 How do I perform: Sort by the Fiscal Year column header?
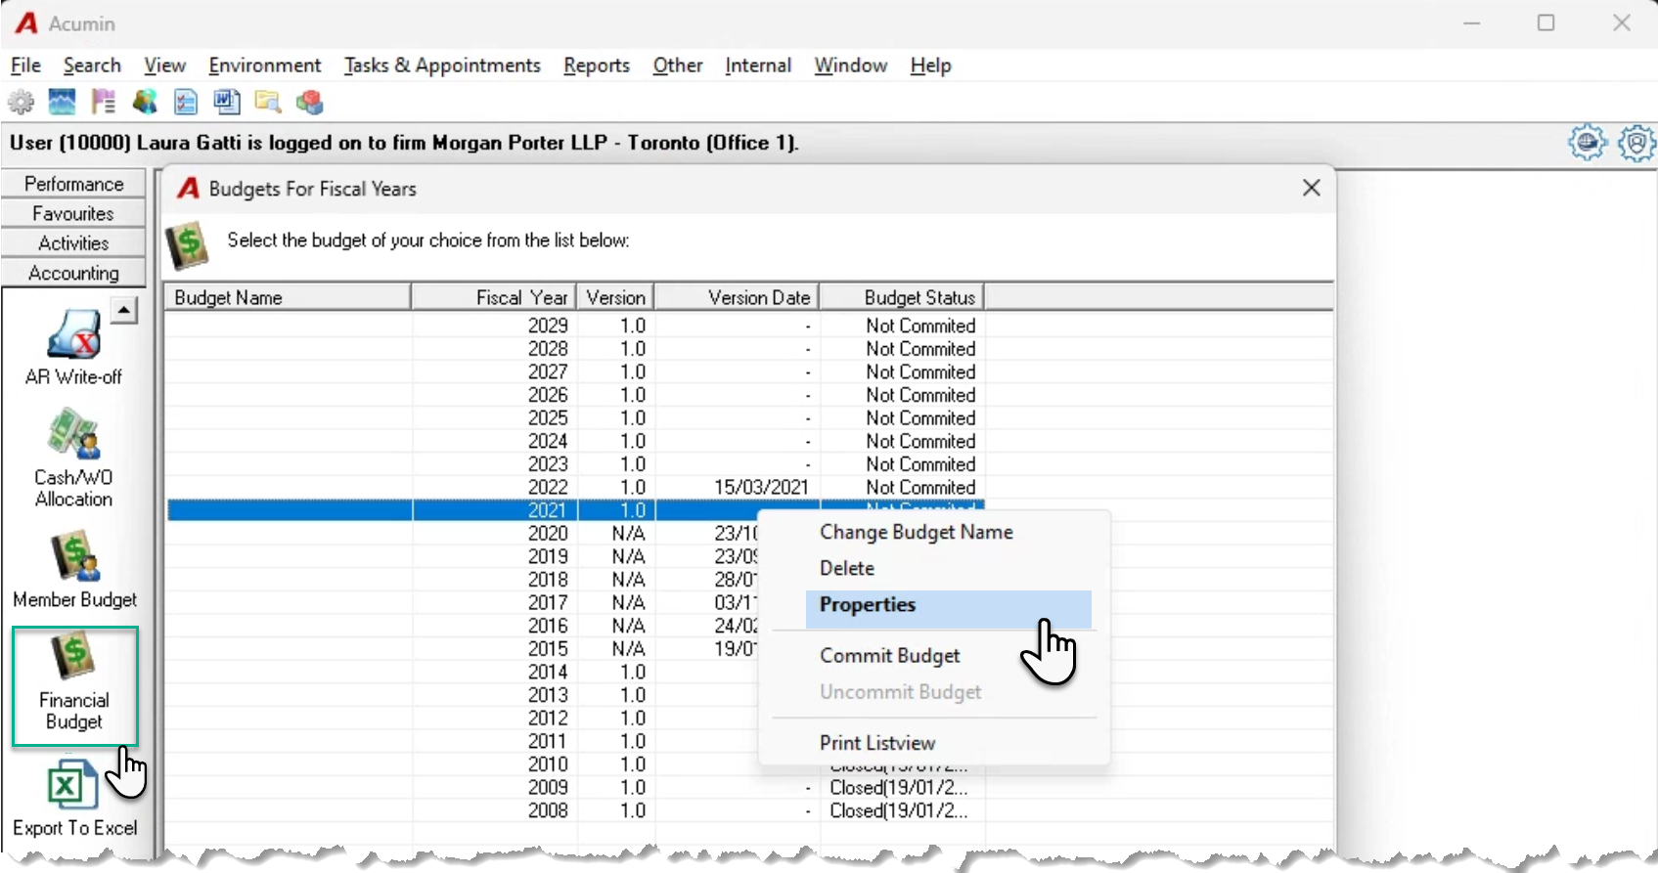pyautogui.click(x=495, y=297)
